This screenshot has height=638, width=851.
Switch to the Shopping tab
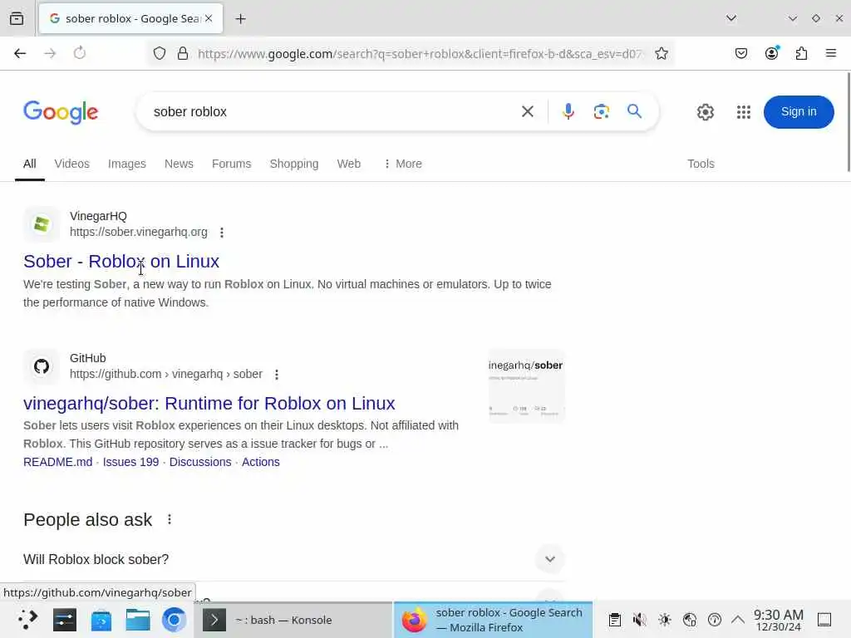click(294, 164)
